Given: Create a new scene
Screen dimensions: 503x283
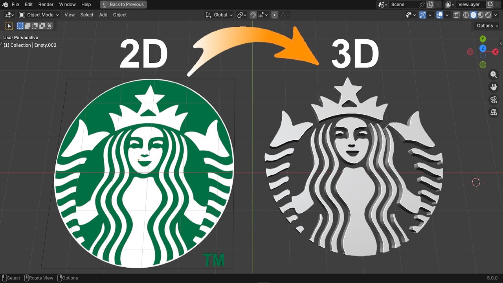Looking at the screenshot, I should [x=430, y=4].
